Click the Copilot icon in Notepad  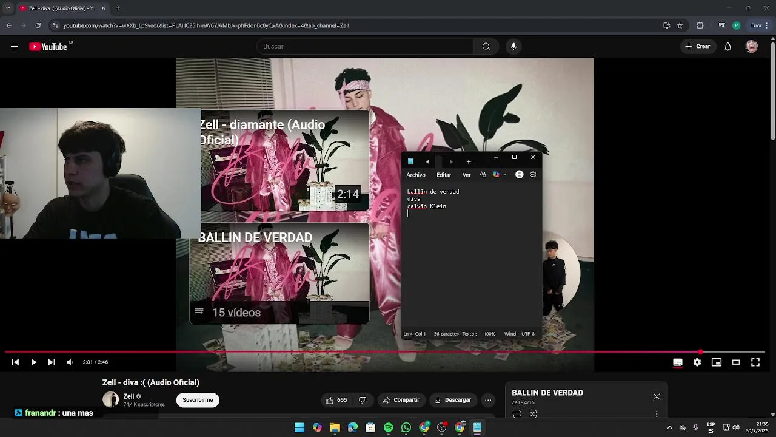coord(496,175)
